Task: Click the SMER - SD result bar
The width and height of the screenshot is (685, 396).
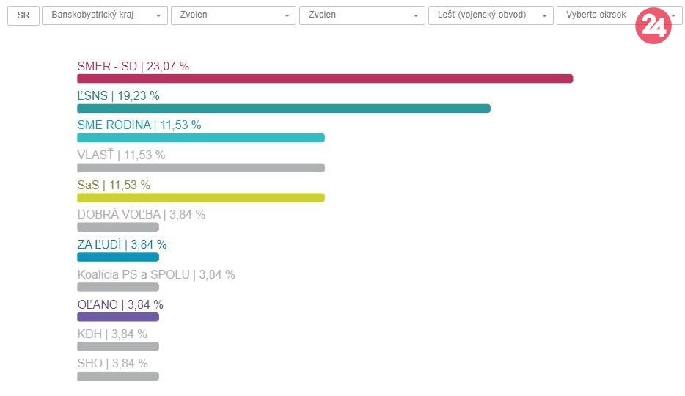Action: point(324,78)
